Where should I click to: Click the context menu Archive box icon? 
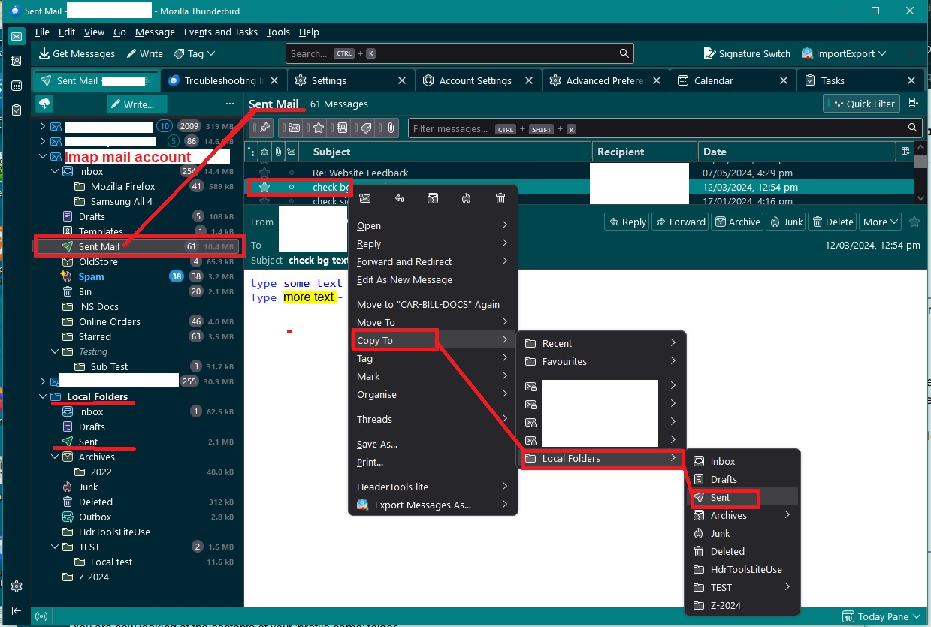433,198
